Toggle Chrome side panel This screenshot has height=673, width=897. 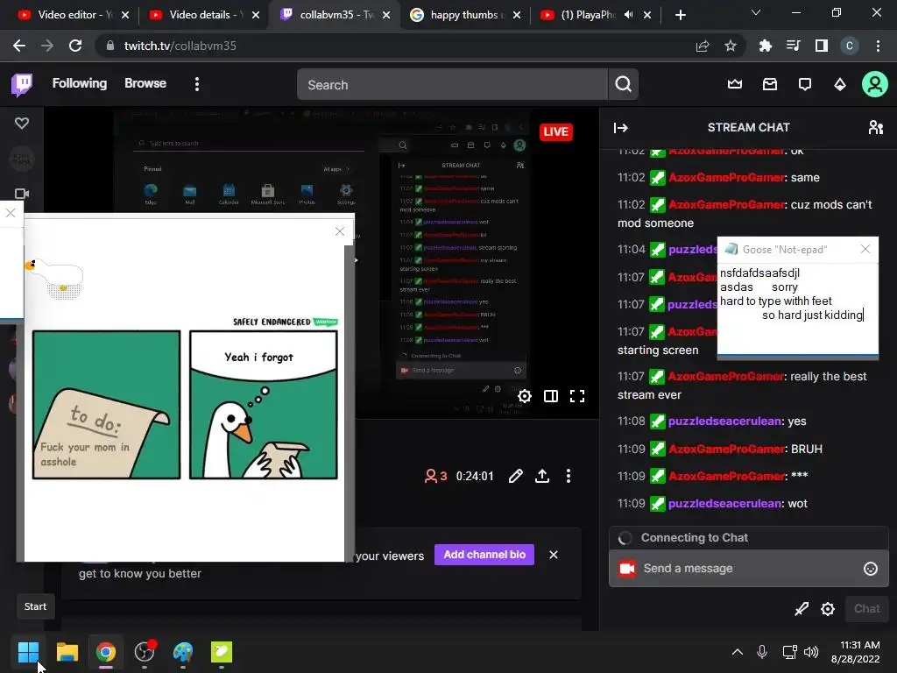click(822, 46)
